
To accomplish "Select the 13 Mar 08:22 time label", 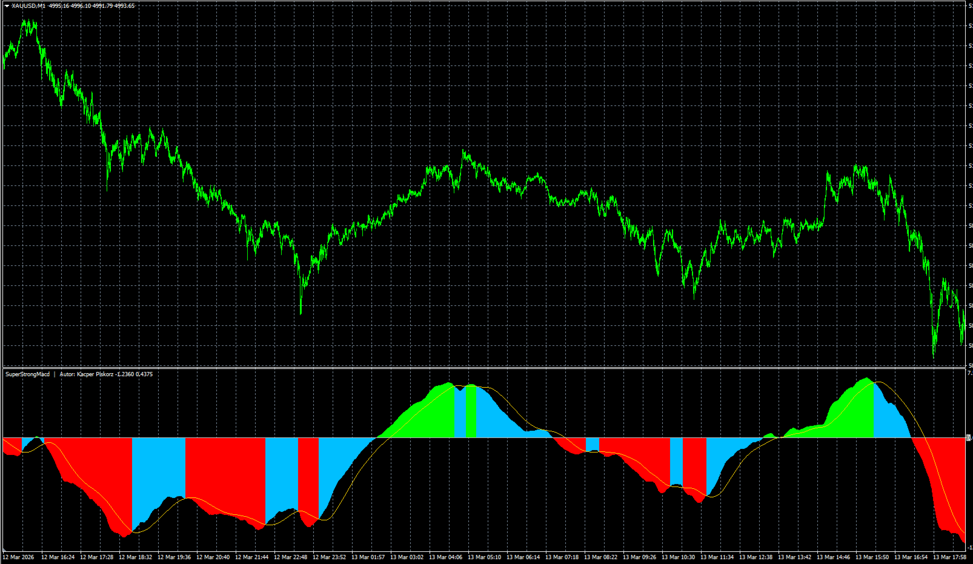I will tap(600, 557).
